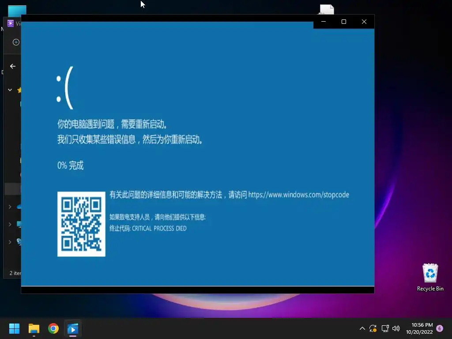Open File Explorer from the taskbar
The width and height of the screenshot is (452, 339).
pos(34,328)
